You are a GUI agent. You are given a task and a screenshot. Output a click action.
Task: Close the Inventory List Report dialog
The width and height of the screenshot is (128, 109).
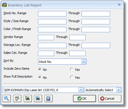point(119,5)
